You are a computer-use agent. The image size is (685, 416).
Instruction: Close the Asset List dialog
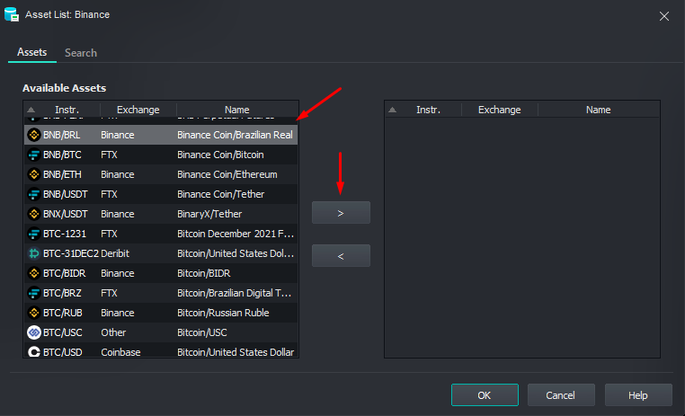point(664,16)
